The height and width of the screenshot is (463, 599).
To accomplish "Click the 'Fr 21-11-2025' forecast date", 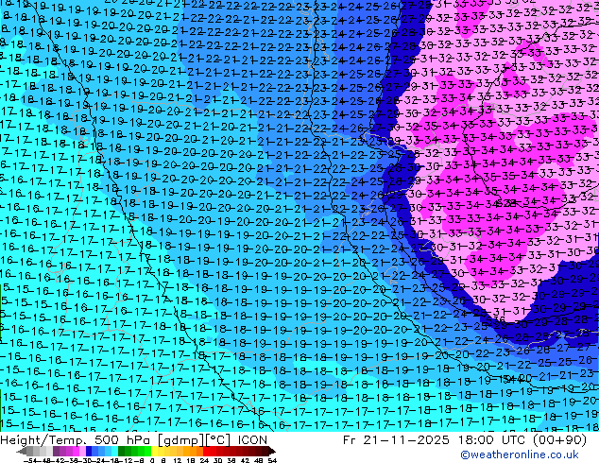I will point(396,440).
